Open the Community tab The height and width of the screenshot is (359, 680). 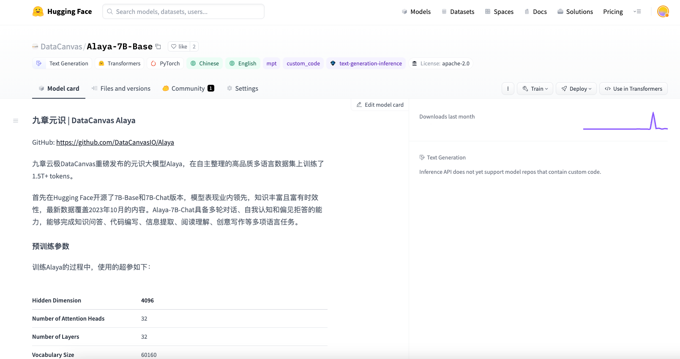point(188,88)
